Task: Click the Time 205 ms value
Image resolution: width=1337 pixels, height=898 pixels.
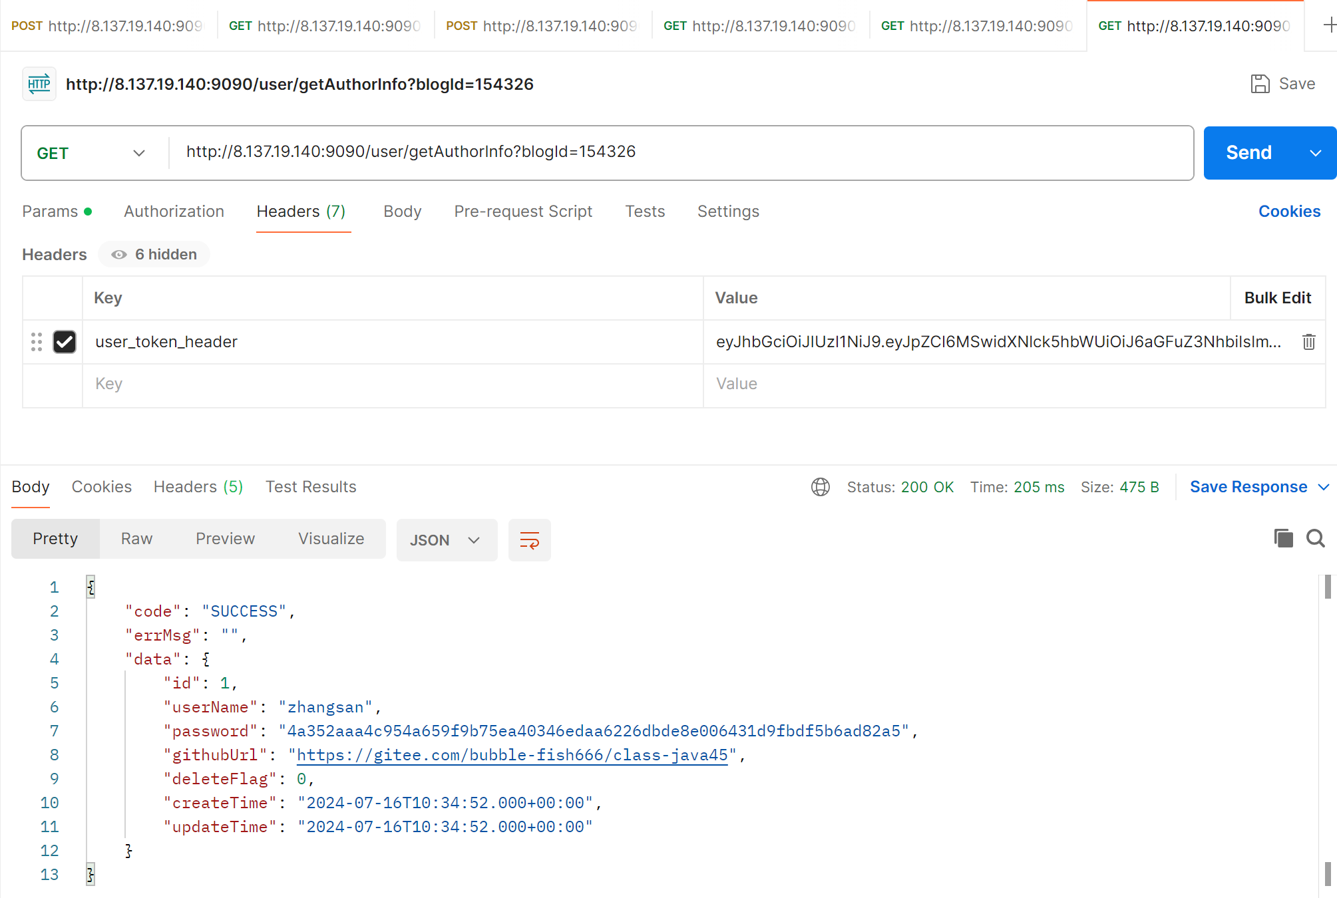Action: coord(1039,487)
